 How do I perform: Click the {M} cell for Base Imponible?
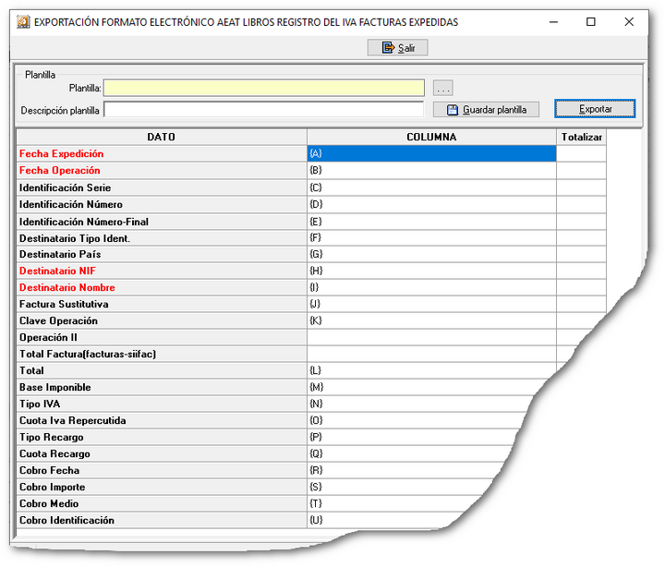click(424, 387)
